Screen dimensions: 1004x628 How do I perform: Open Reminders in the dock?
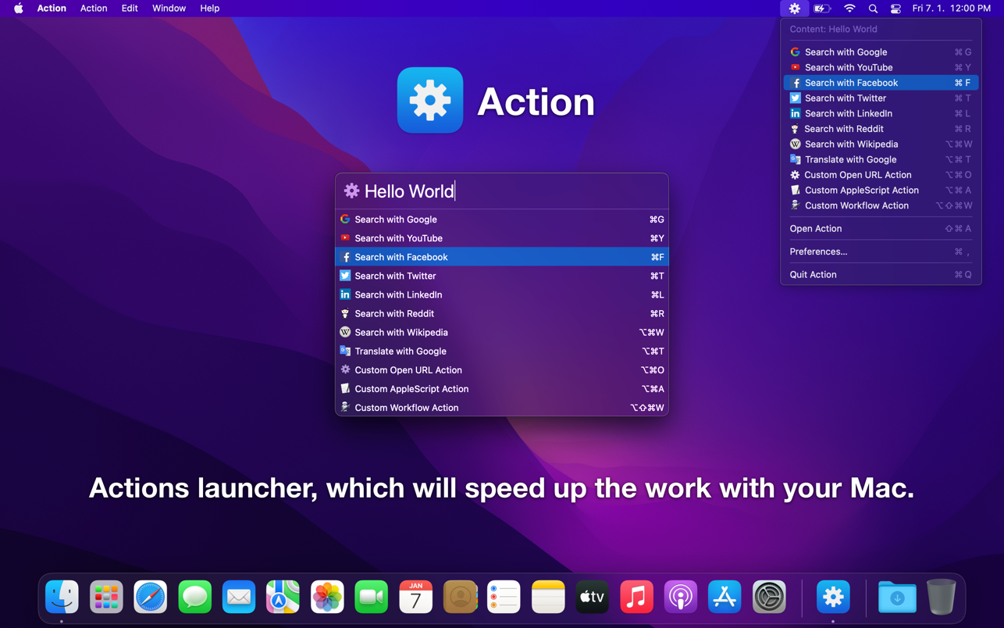pos(504,598)
